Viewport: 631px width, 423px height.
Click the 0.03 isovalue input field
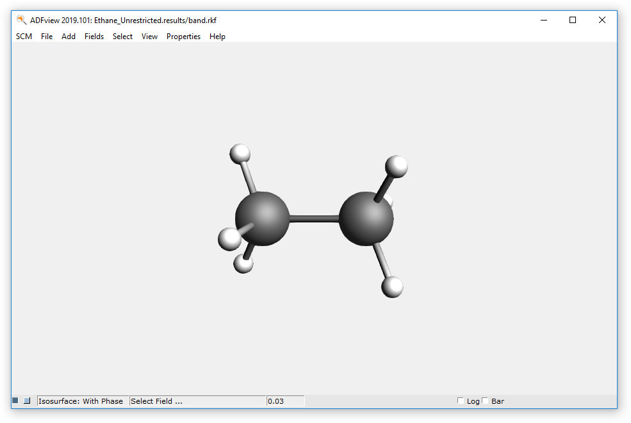(x=285, y=401)
